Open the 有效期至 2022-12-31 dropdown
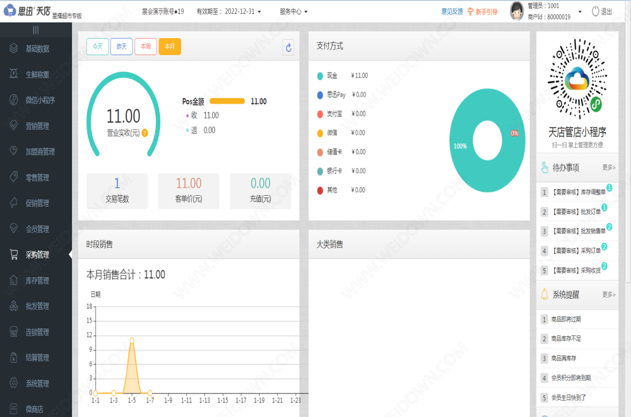631x417 pixels. [x=228, y=11]
